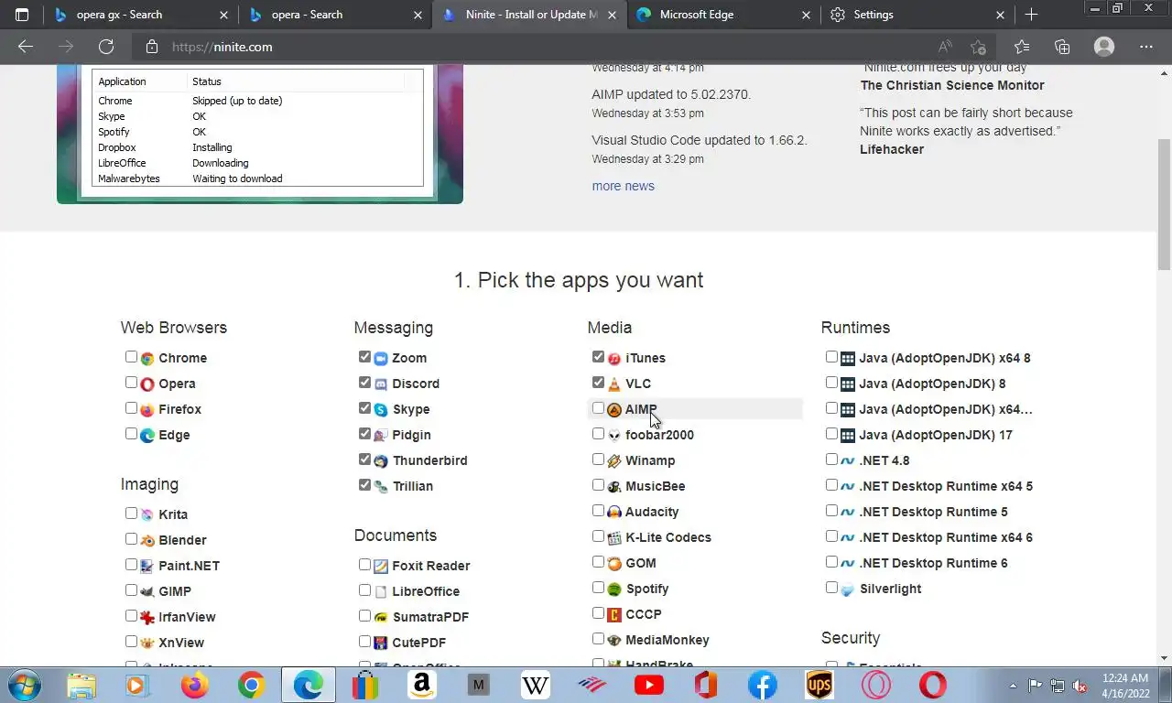The height and width of the screenshot is (703, 1172).
Task: Click the Audacity headphones icon
Action: coord(614,512)
